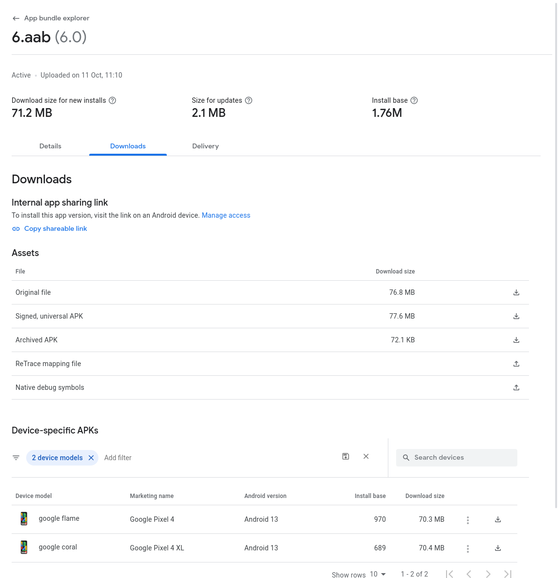Click the back arrow to App bundle explorer
This screenshot has height=578, width=560.
pos(16,18)
